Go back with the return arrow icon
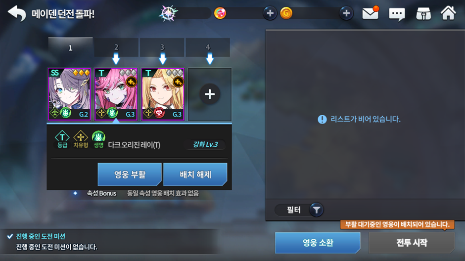Screen dimensions: 465x261 click(x=17, y=13)
